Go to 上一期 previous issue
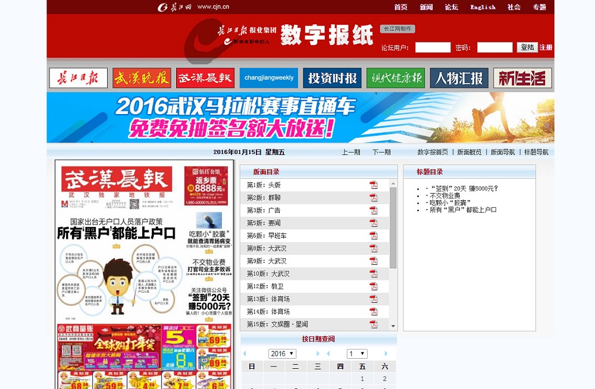The height and width of the screenshot is (389, 595). click(351, 152)
